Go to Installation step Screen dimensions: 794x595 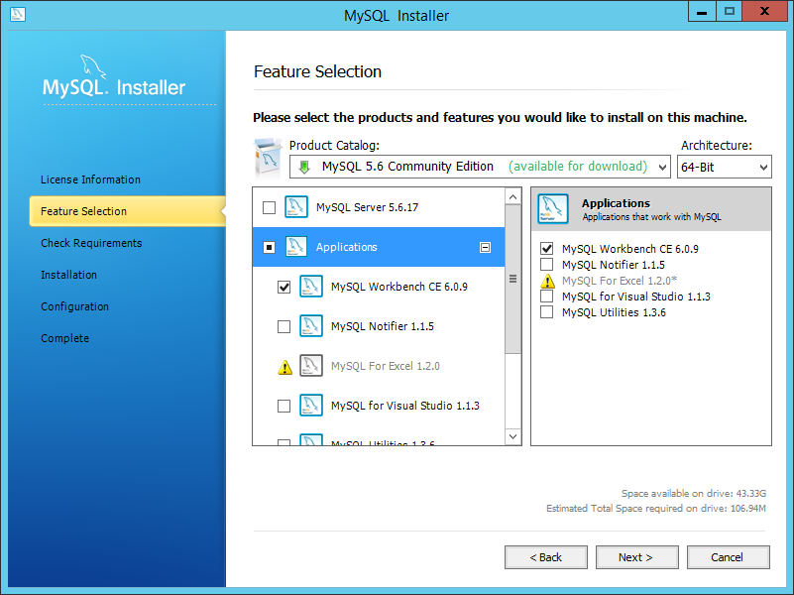pyautogui.click(x=68, y=275)
